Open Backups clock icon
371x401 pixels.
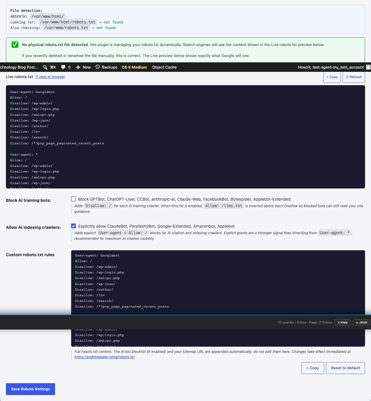(97, 67)
